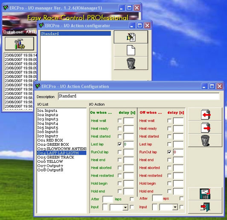Click Off when After laps number field
227x220 pixels.
[x=157, y=198]
